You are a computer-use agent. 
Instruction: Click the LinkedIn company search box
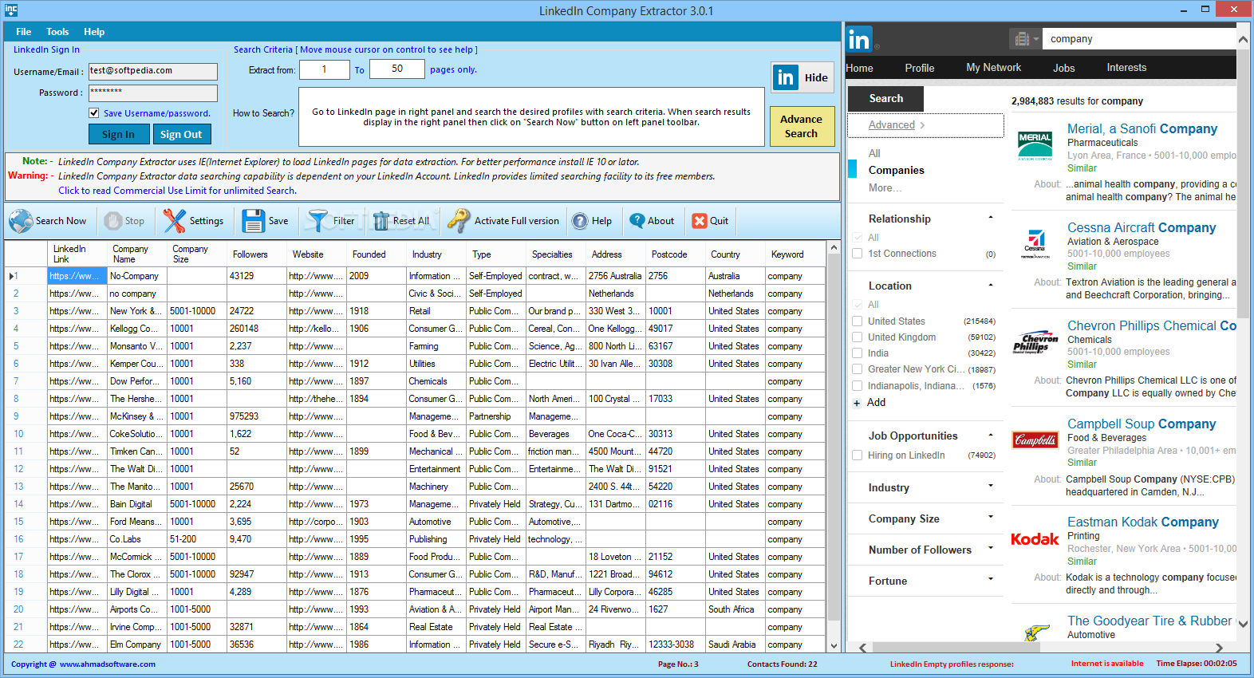point(1139,39)
